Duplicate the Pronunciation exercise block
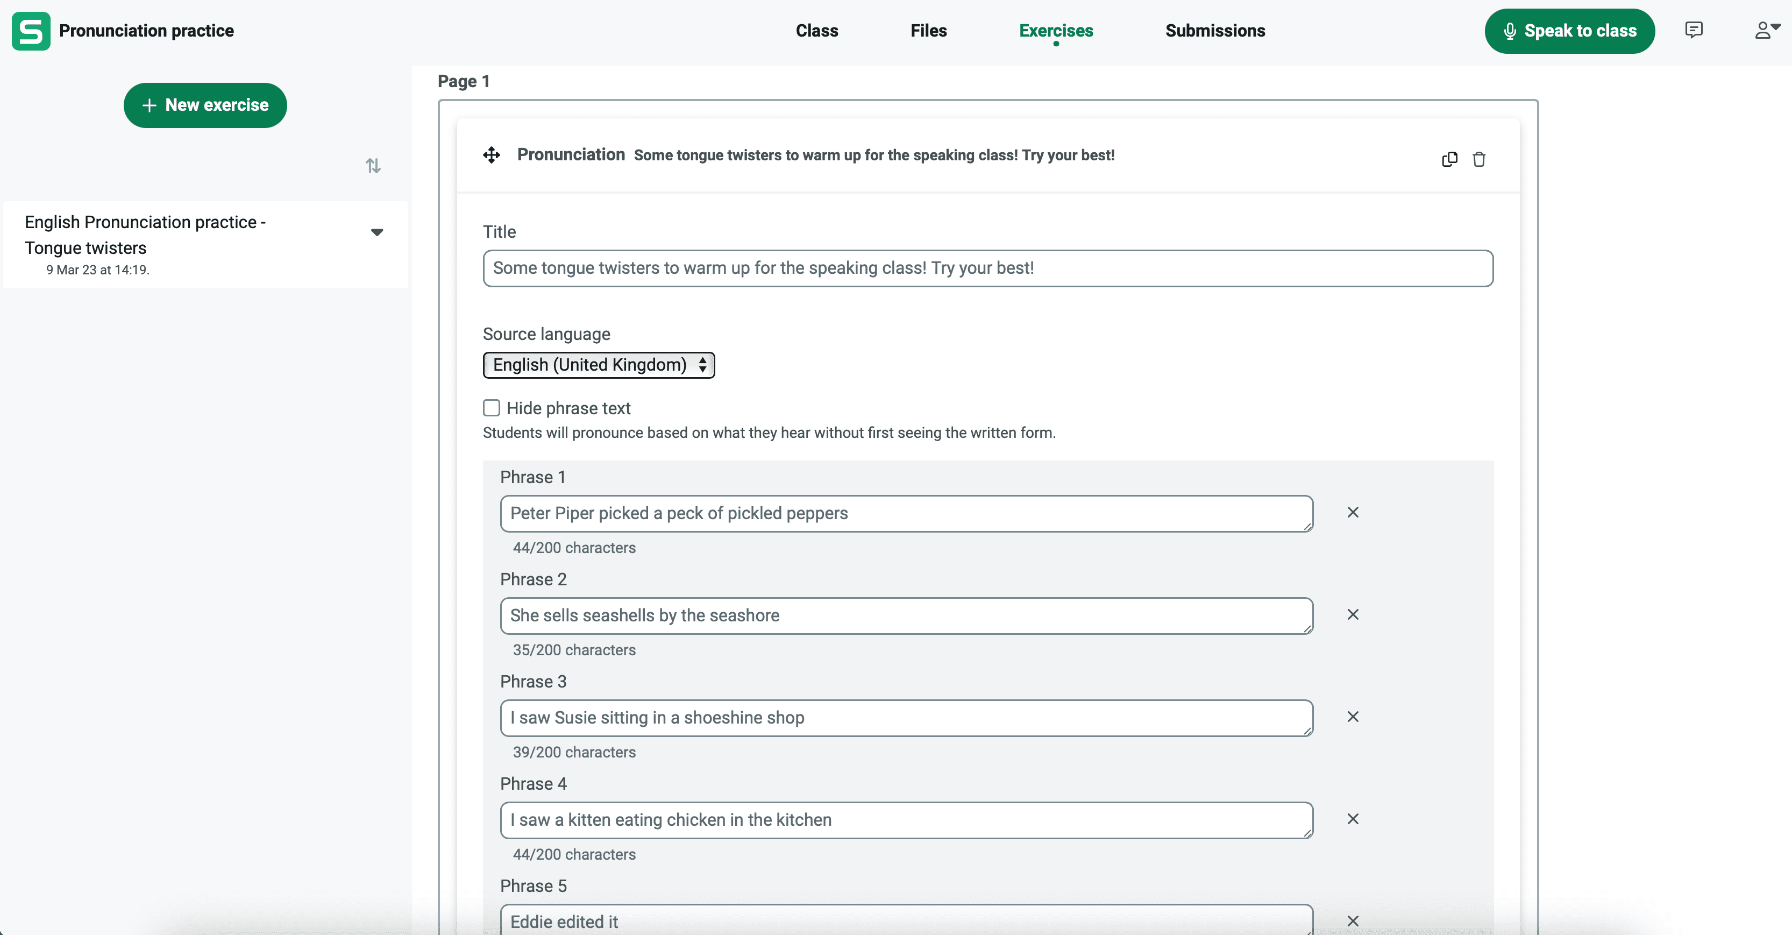This screenshot has width=1792, height=935. coord(1450,159)
